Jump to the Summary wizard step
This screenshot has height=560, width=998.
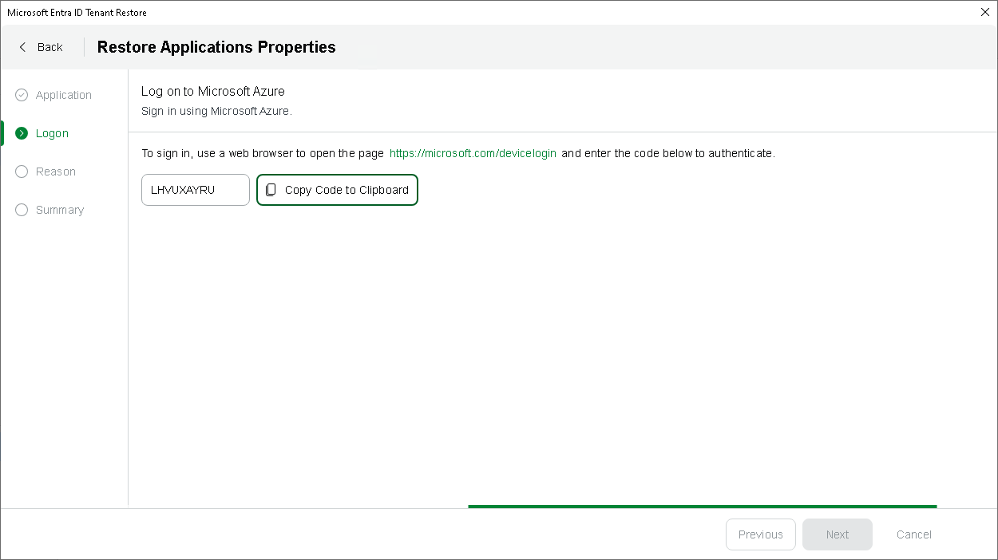pyautogui.click(x=60, y=210)
